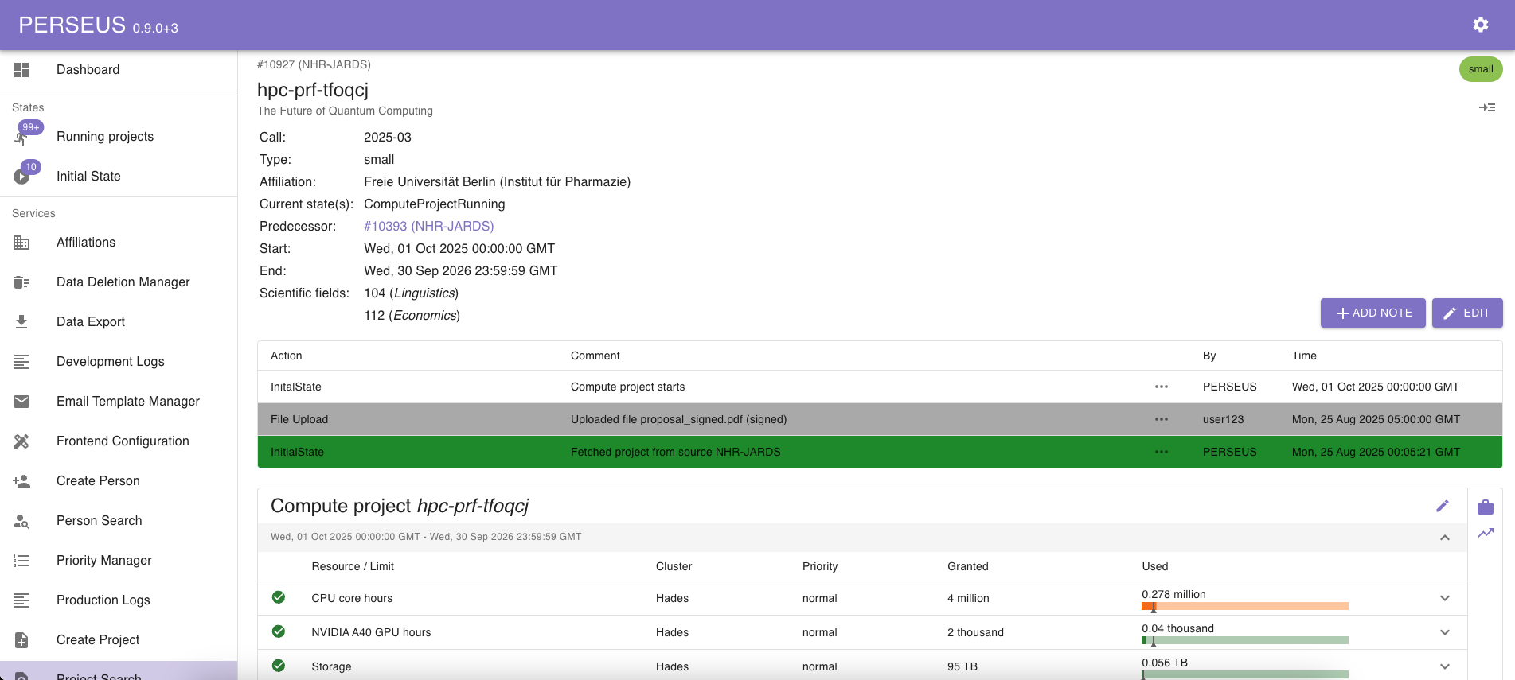Click pencil icon beside Compute project title

[x=1442, y=506]
